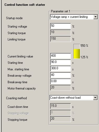Select the Coast-down without load combo box
The image size is (99, 132).
click(73, 98)
